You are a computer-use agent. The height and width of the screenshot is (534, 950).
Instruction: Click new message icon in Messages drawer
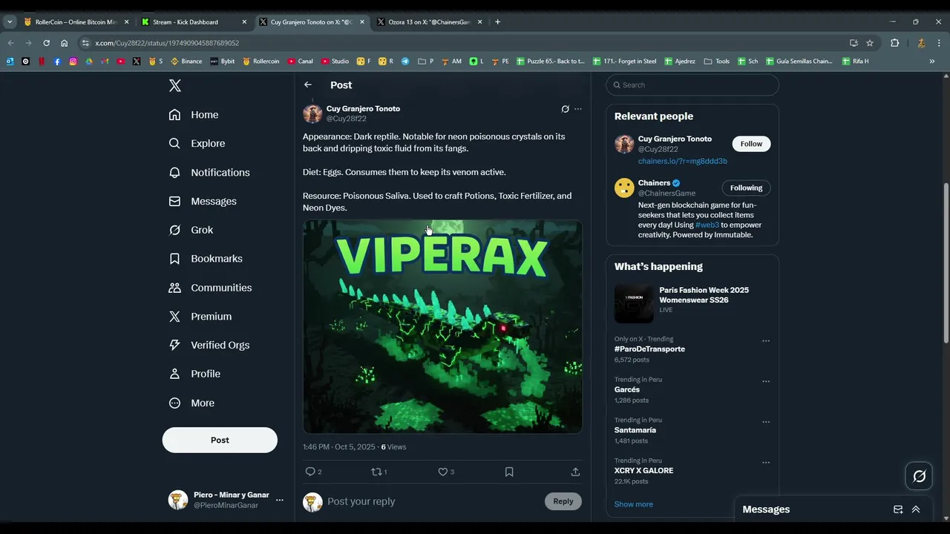coord(898,510)
